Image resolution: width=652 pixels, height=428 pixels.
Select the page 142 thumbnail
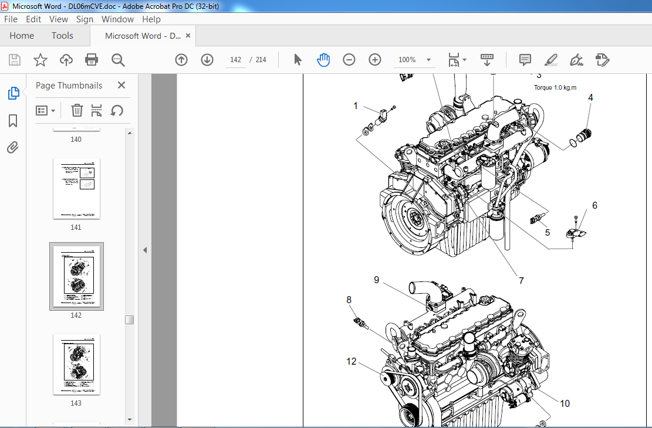[x=76, y=276]
